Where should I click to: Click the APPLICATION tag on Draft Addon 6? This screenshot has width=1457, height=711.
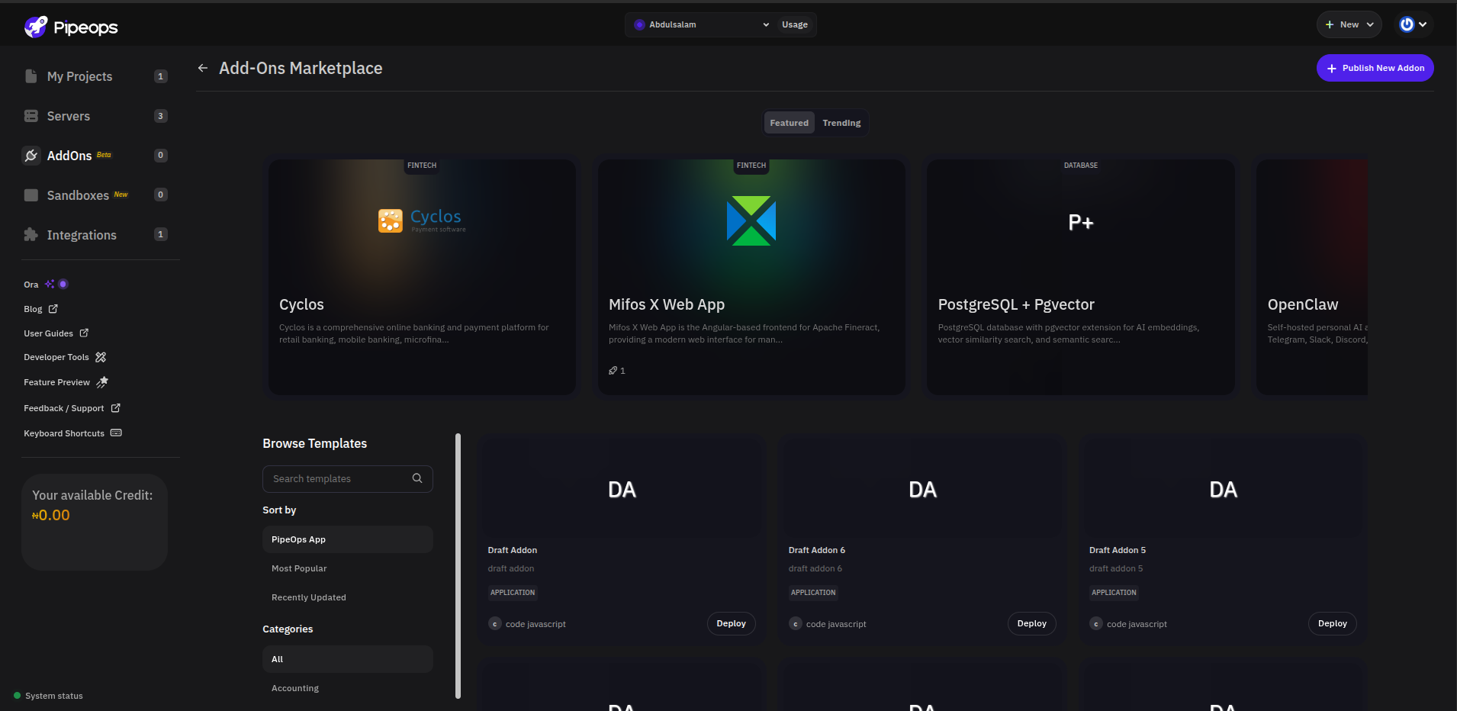[813, 593]
